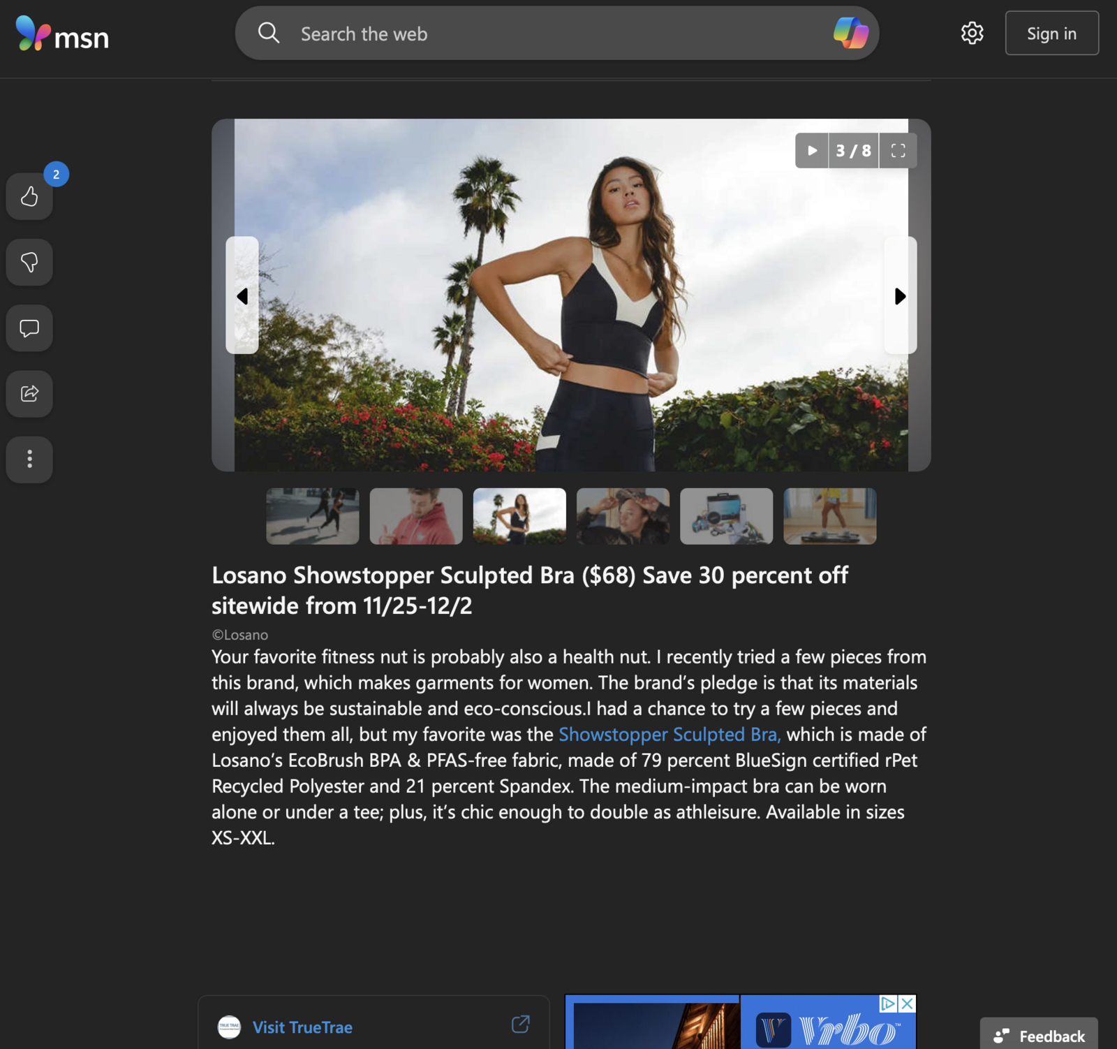1117x1049 pixels.
Task: Select the red hoodie thumbnail
Action: [x=416, y=516]
